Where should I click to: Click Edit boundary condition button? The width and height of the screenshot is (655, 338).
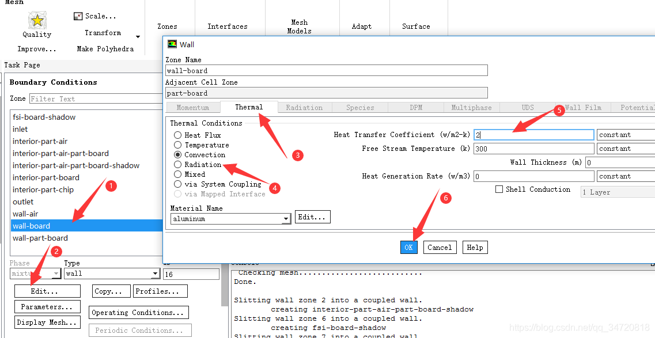pyautogui.click(x=47, y=291)
